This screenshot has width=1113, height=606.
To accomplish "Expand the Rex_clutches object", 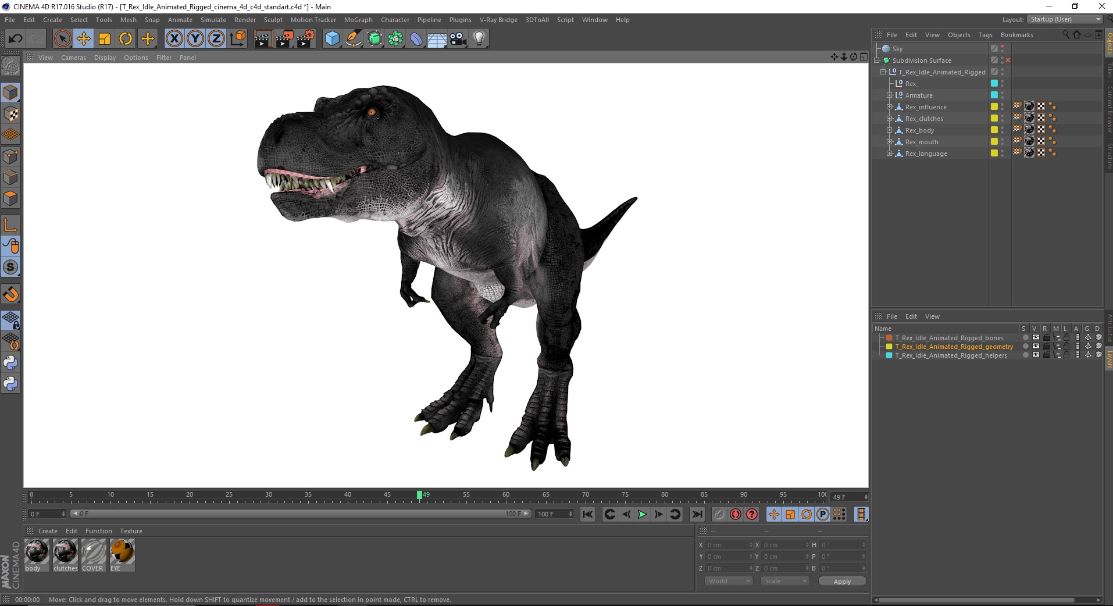I will (889, 119).
